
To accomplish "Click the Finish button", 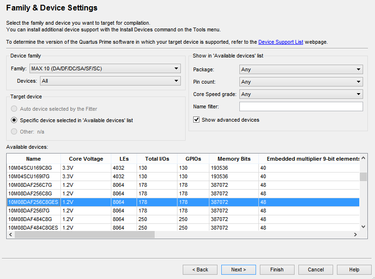I will pyautogui.click(x=277, y=269).
